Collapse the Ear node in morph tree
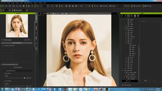Image resolution: width=162 pixels, height=91 pixels. point(126,43)
